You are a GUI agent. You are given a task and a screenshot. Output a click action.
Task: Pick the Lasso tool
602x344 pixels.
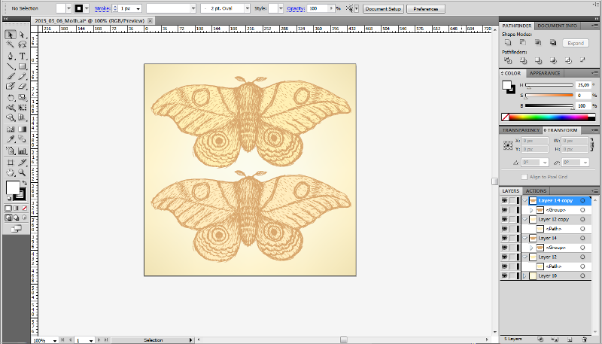click(x=23, y=44)
